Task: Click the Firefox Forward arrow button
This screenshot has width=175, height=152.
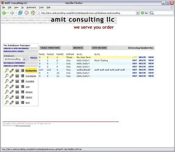Action: [12, 13]
